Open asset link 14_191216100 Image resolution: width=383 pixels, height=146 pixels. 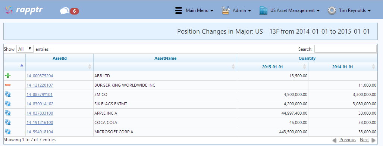click(x=40, y=122)
